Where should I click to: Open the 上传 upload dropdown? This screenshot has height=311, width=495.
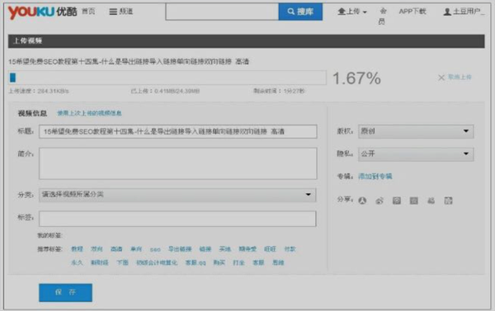352,12
